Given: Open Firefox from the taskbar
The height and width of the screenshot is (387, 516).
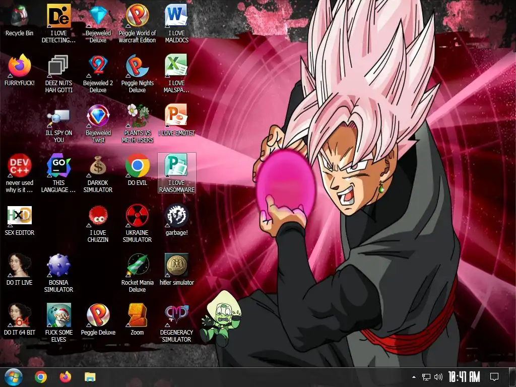Looking at the screenshot, I should coord(65,377).
